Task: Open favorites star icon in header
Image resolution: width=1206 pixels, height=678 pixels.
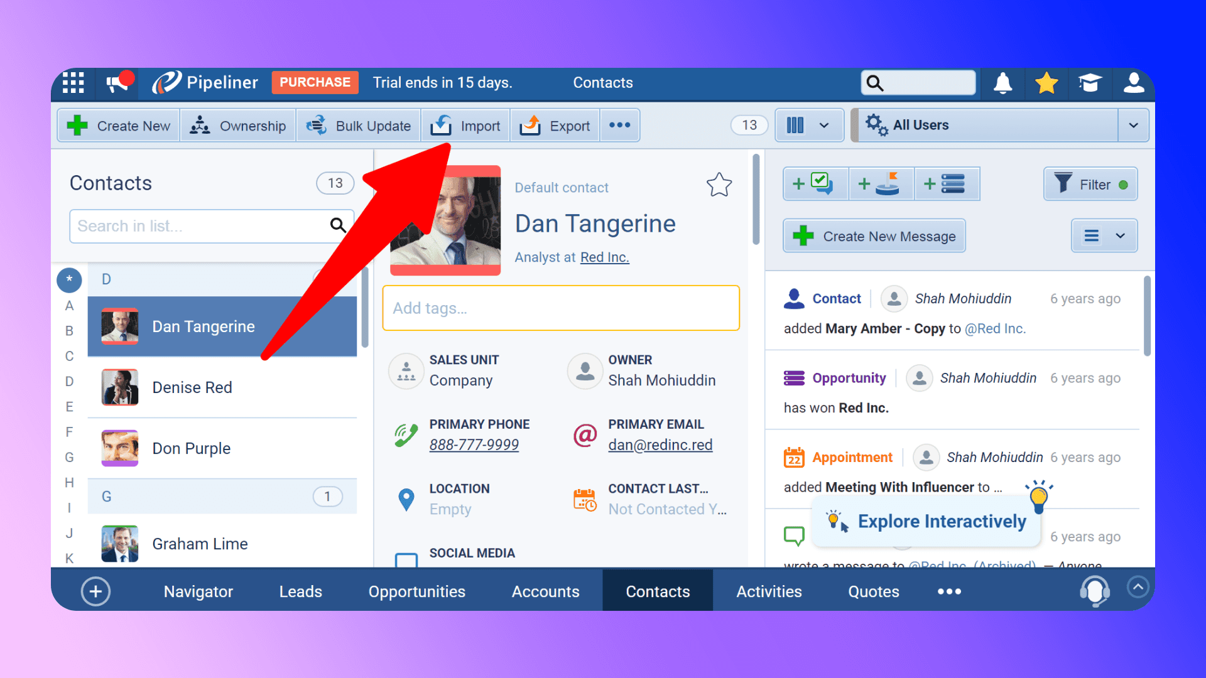Action: 1046,83
